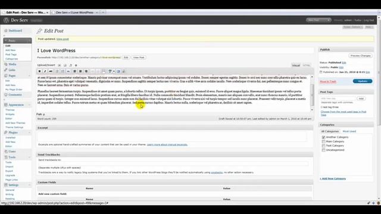381x214 pixels.
Task: Open the Dashboard menu
Action: (x=15, y=30)
